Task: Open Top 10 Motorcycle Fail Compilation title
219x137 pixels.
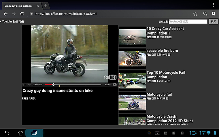Action: (x=166, y=75)
